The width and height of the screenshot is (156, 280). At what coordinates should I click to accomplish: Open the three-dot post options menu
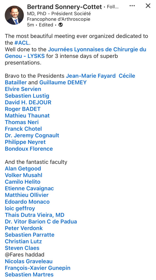click(x=132, y=6)
